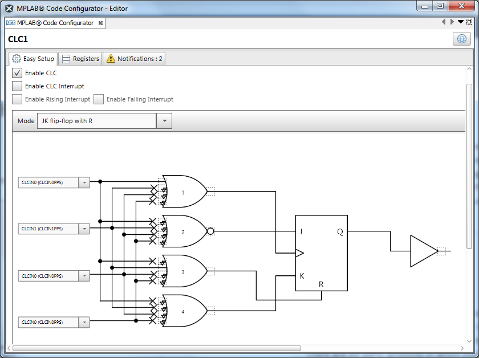Toggle gate 1's topmost input connection

(x=161, y=181)
